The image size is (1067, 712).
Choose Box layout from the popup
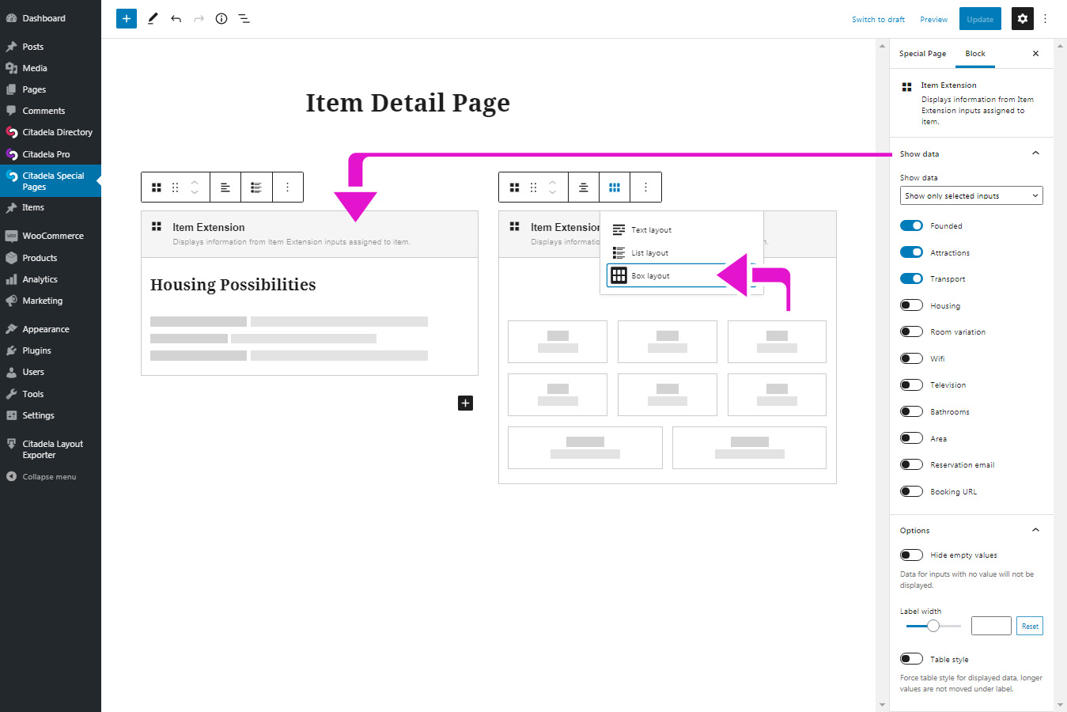click(681, 275)
